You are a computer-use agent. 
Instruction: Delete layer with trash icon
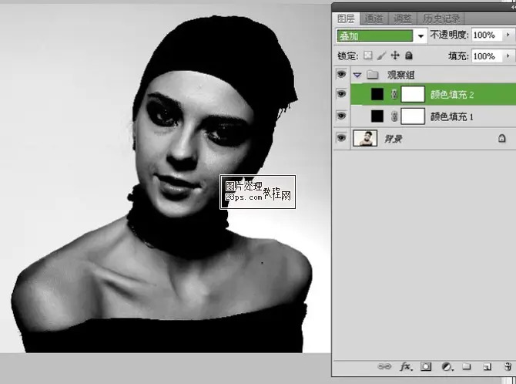pos(506,366)
